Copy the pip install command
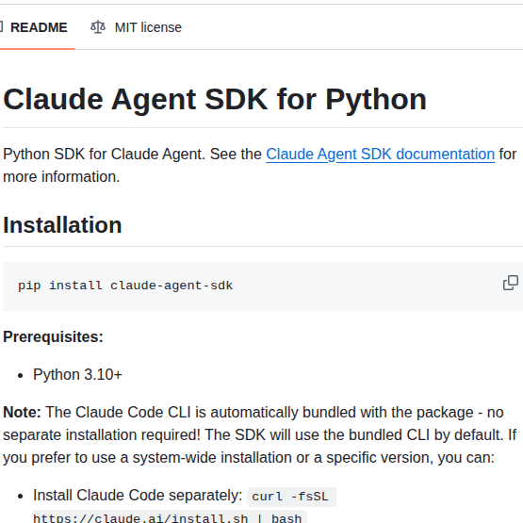523x523 pixels. [x=511, y=283]
